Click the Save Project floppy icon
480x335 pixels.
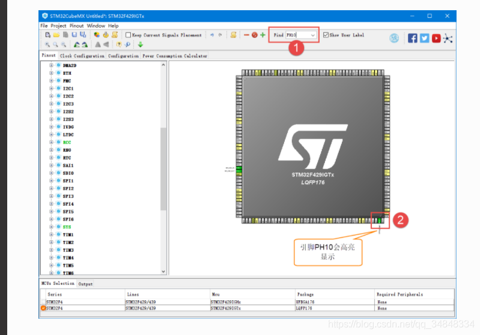coord(74,35)
